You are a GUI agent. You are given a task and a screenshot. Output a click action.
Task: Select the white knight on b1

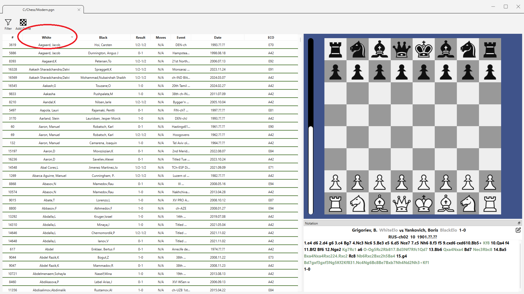click(x=357, y=204)
